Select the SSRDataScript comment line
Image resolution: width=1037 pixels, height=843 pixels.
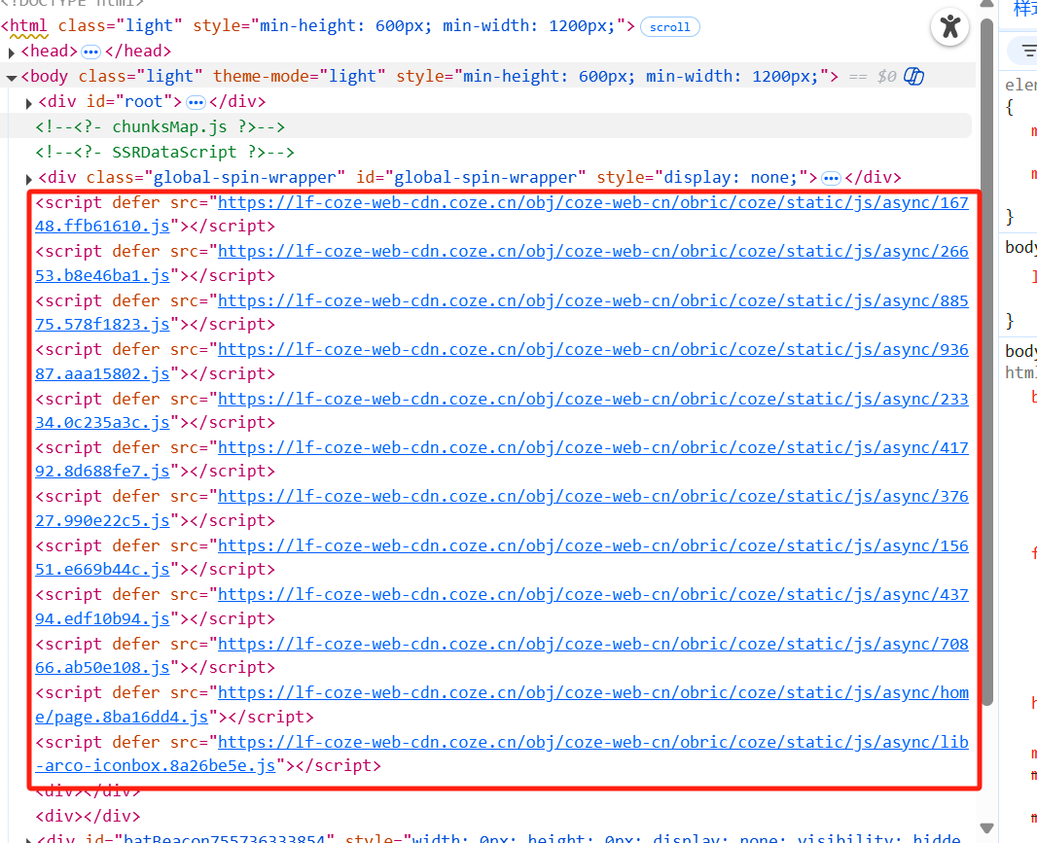click(164, 152)
